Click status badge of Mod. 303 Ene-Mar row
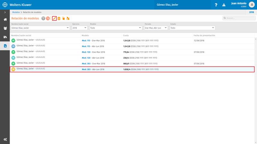The width and height of the screenshot is (257, 144). [13, 63]
